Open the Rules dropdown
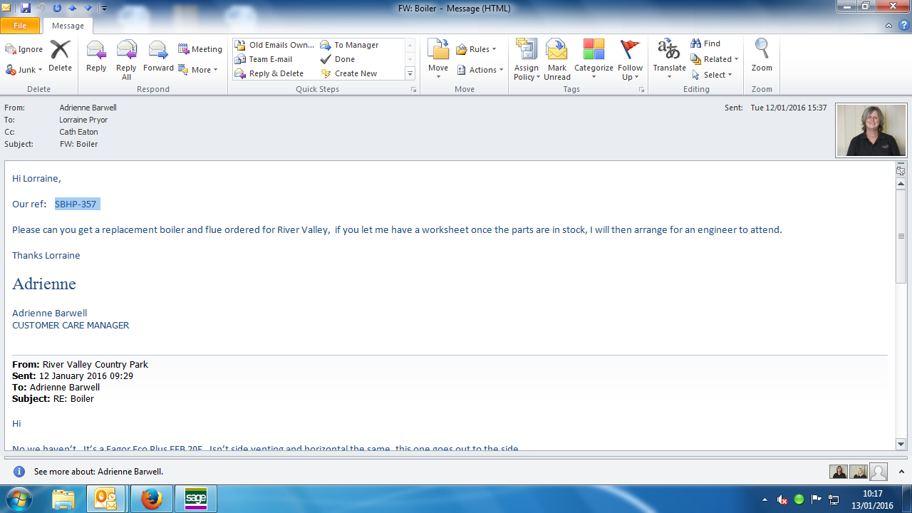The image size is (912, 513). (477, 49)
